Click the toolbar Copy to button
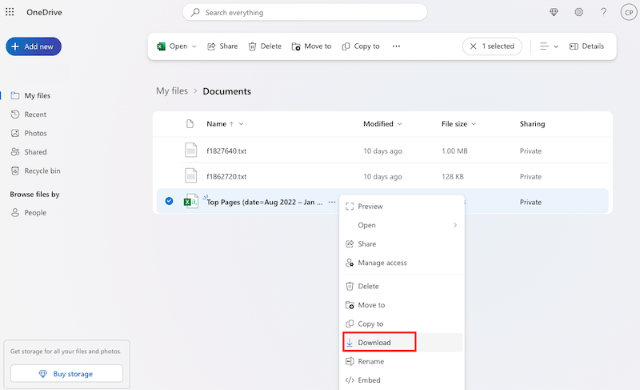Image resolution: width=640 pixels, height=390 pixels. coord(361,46)
